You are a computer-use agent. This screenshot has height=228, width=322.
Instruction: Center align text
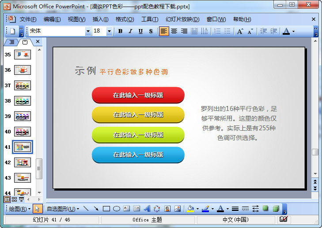[x=174, y=31]
